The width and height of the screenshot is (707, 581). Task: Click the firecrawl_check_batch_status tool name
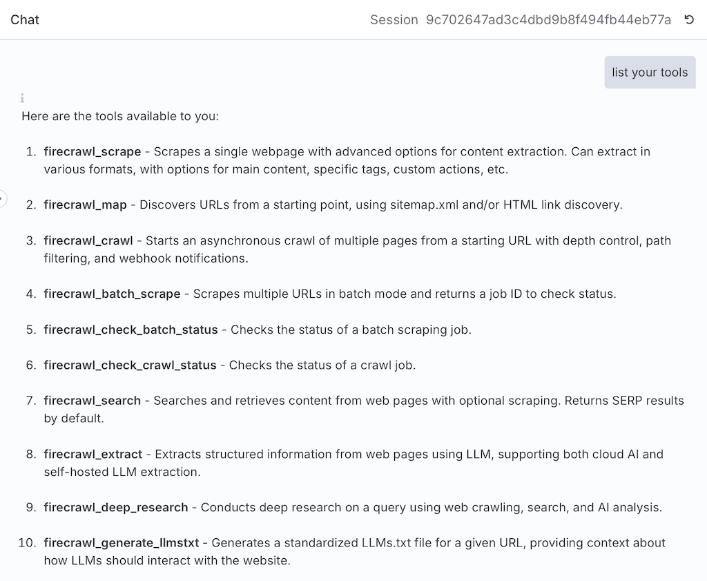(130, 330)
